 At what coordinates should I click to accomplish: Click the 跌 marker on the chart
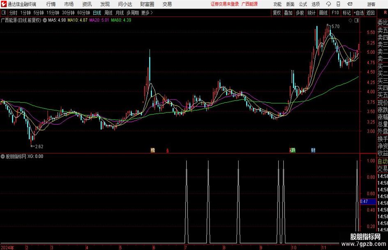tap(293, 150)
